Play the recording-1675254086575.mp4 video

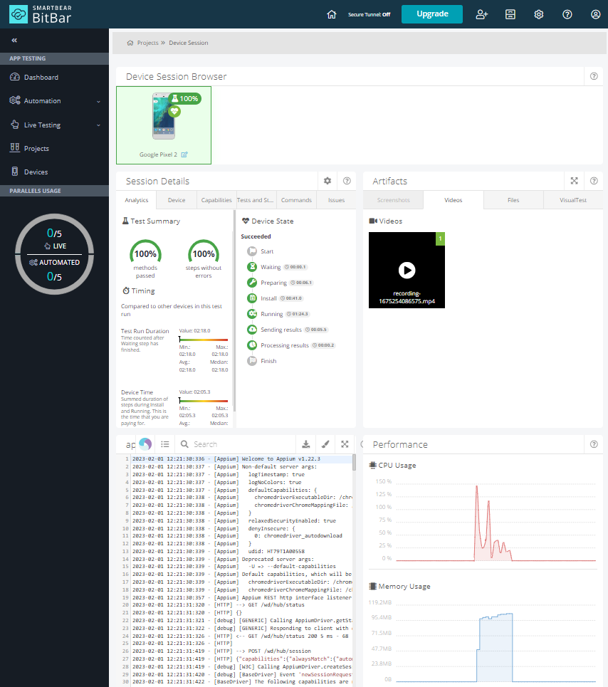click(x=407, y=271)
